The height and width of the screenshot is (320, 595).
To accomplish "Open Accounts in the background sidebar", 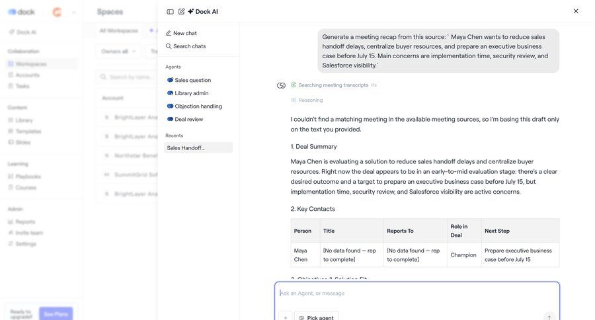I will tap(24, 75).
